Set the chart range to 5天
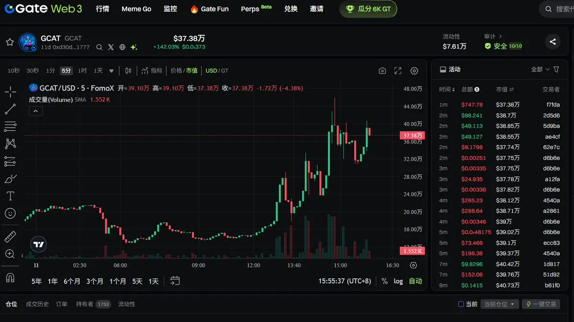 (137, 281)
